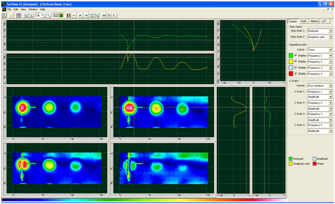Uncheck Display for Frequency 1 trace
335x204 pixels.
pyautogui.click(x=296, y=55)
